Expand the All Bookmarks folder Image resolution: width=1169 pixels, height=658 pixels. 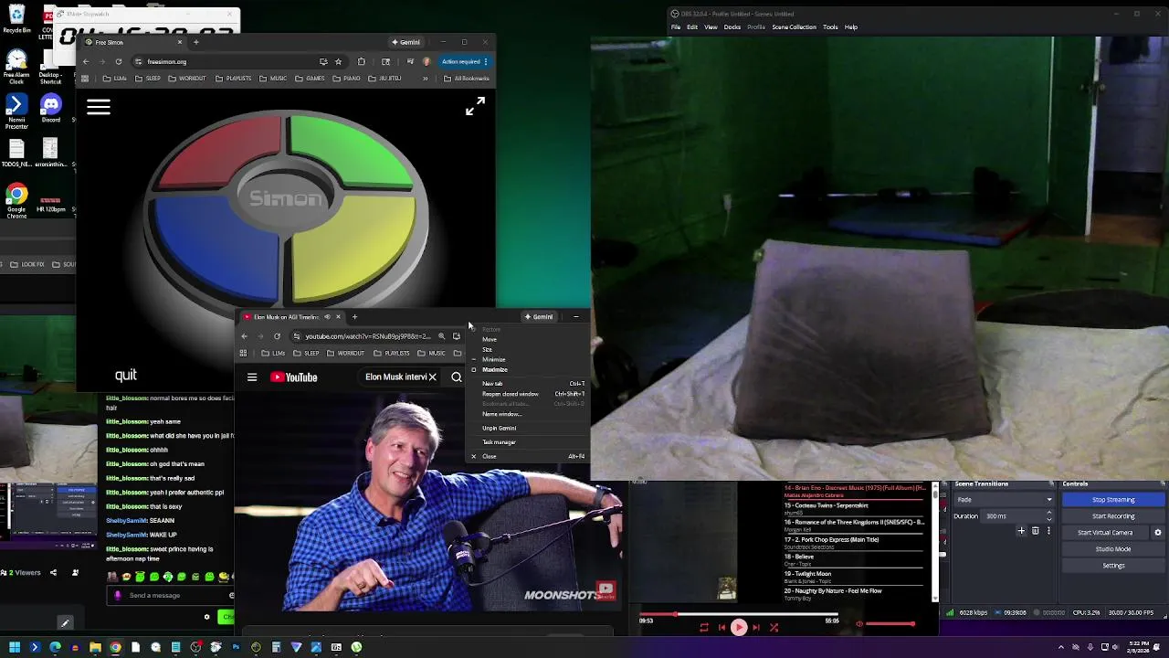point(467,79)
